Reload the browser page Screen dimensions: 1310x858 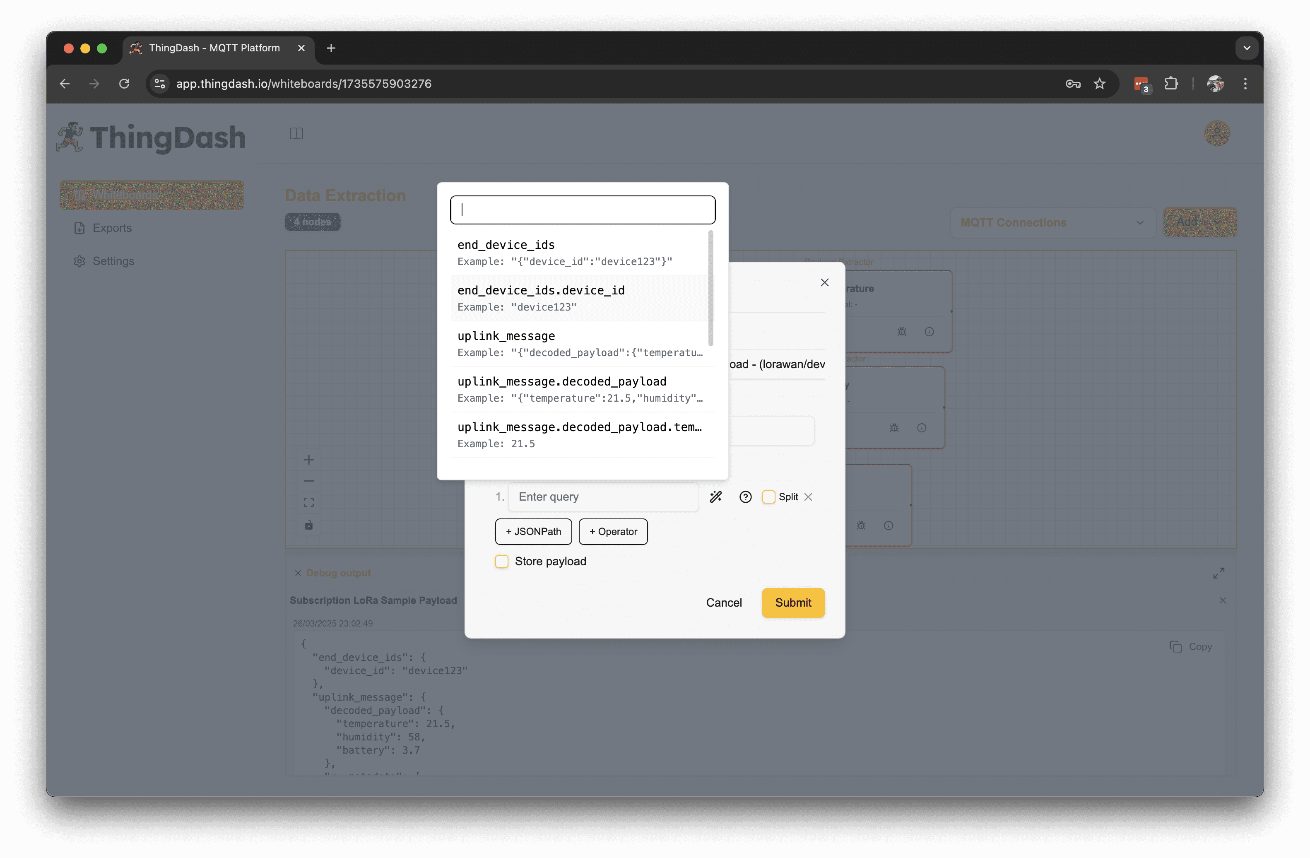(x=124, y=84)
